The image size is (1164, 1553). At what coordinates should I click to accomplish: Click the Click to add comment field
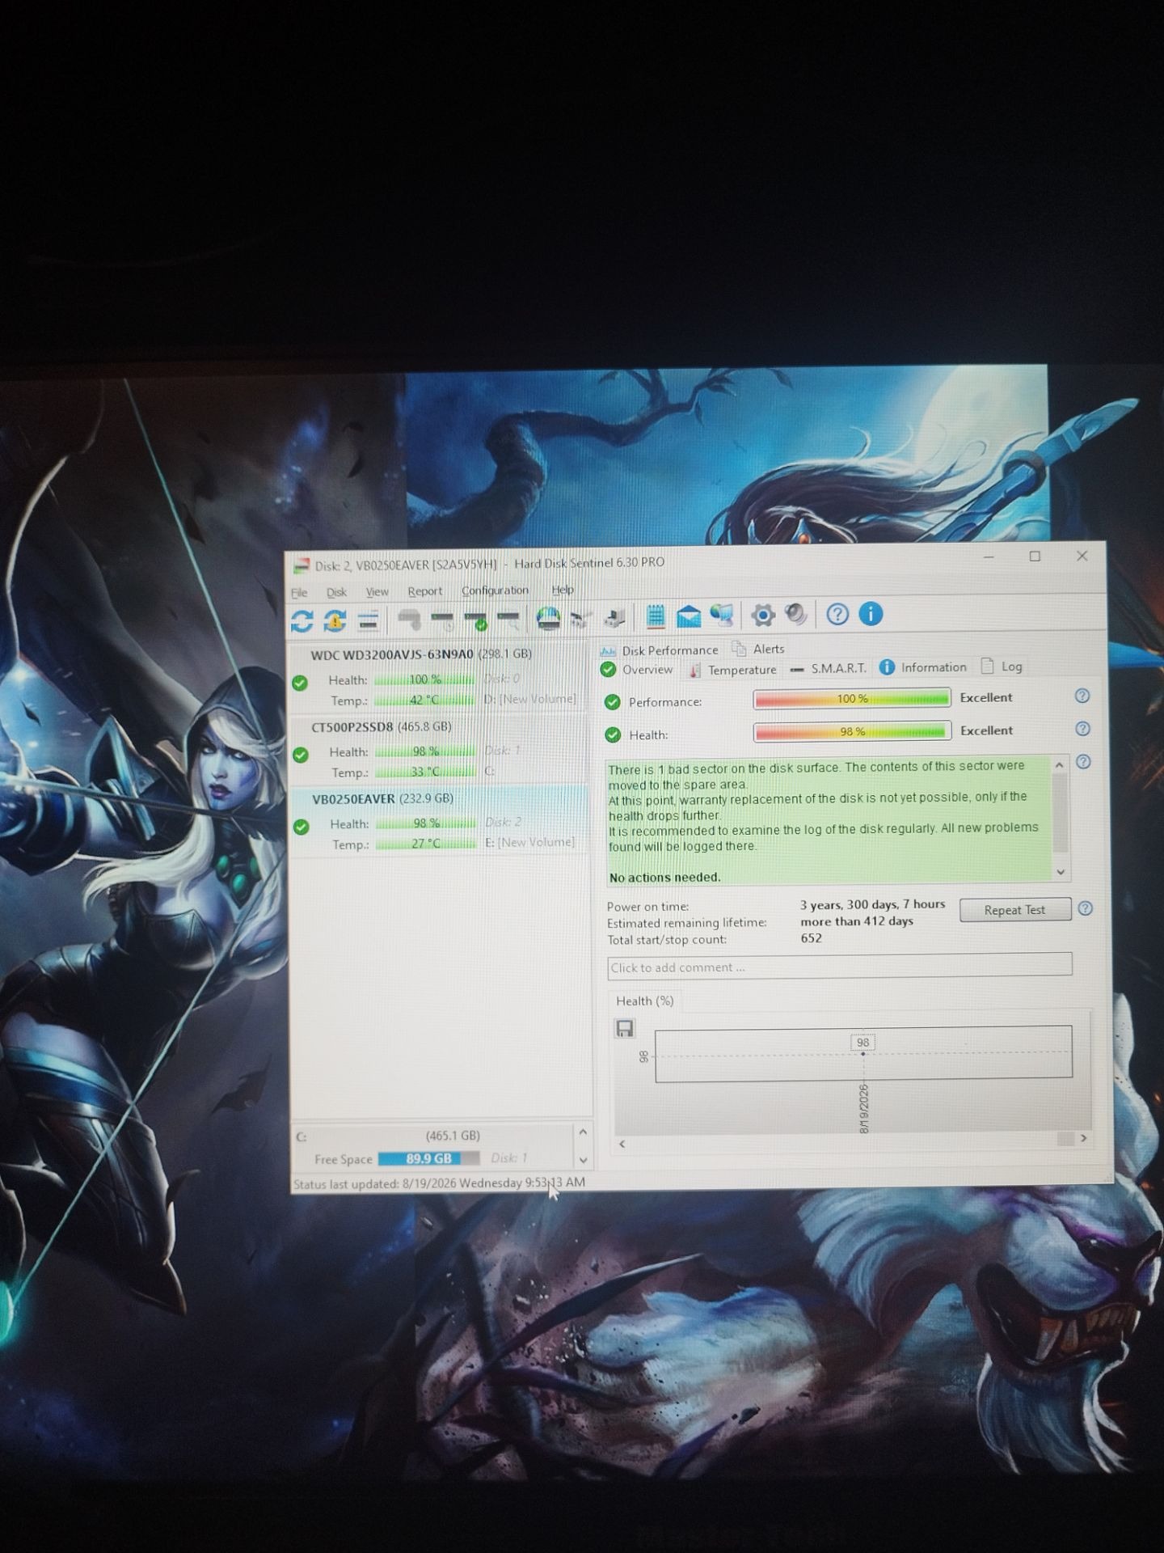pos(840,965)
